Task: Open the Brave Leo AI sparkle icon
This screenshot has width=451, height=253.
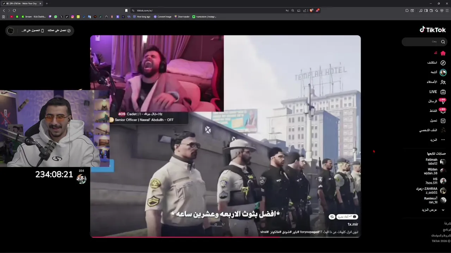Action: pyautogui.click(x=436, y=11)
